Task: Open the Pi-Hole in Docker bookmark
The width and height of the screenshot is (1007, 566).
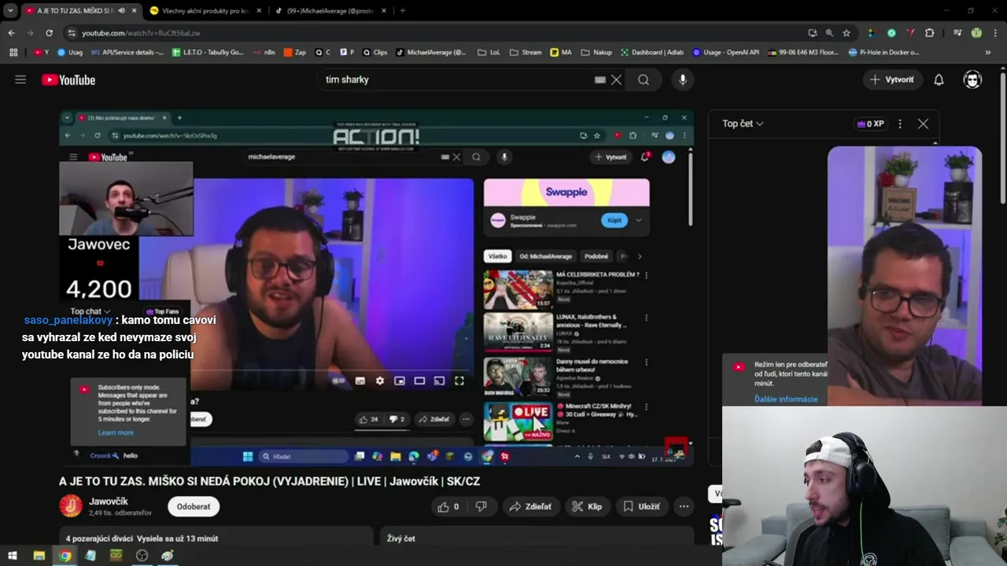Action: click(x=883, y=52)
